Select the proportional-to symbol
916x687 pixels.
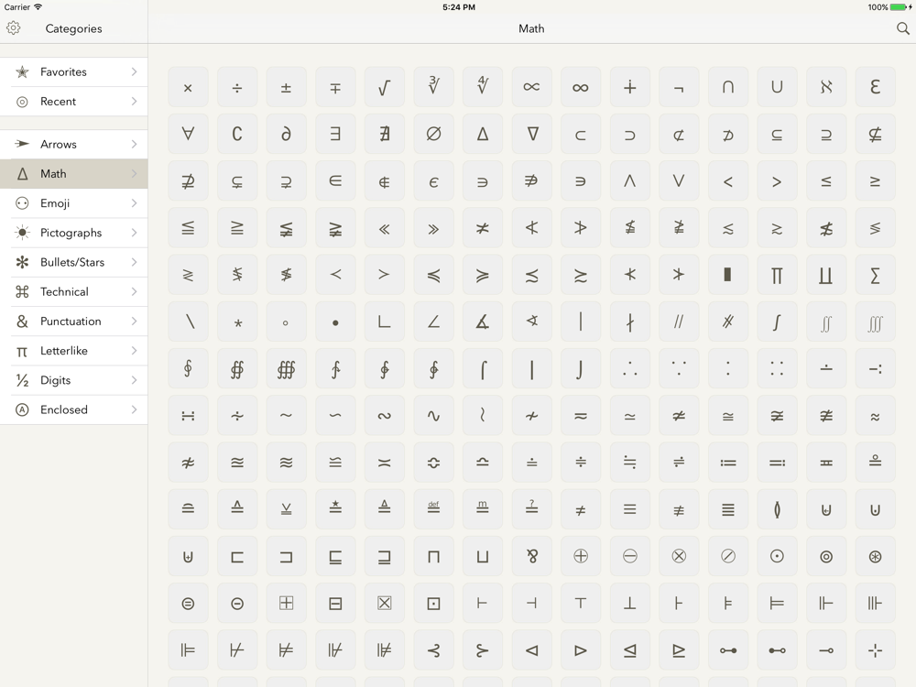click(531, 88)
